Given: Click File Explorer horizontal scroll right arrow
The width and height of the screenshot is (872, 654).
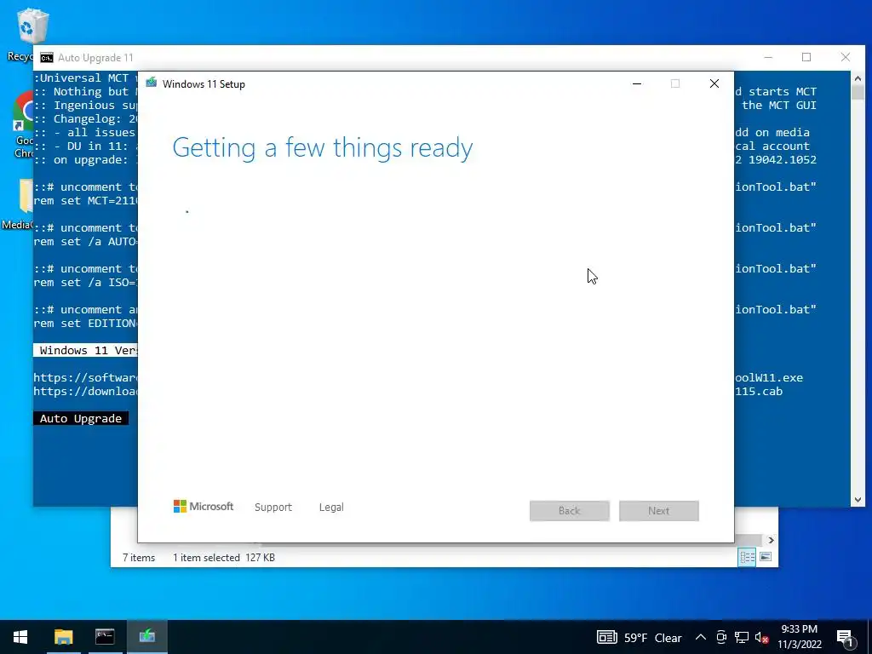Looking at the screenshot, I should (771, 540).
